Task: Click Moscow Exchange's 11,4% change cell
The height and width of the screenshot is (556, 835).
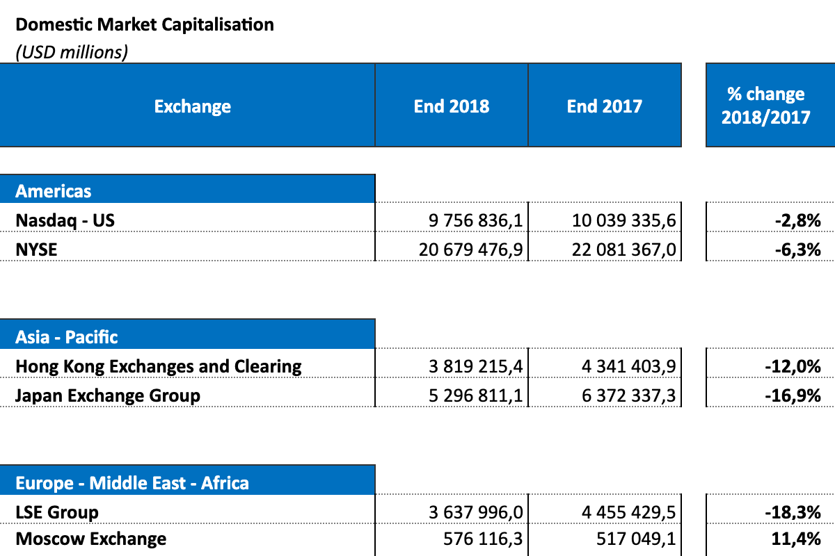Action: tap(801, 539)
